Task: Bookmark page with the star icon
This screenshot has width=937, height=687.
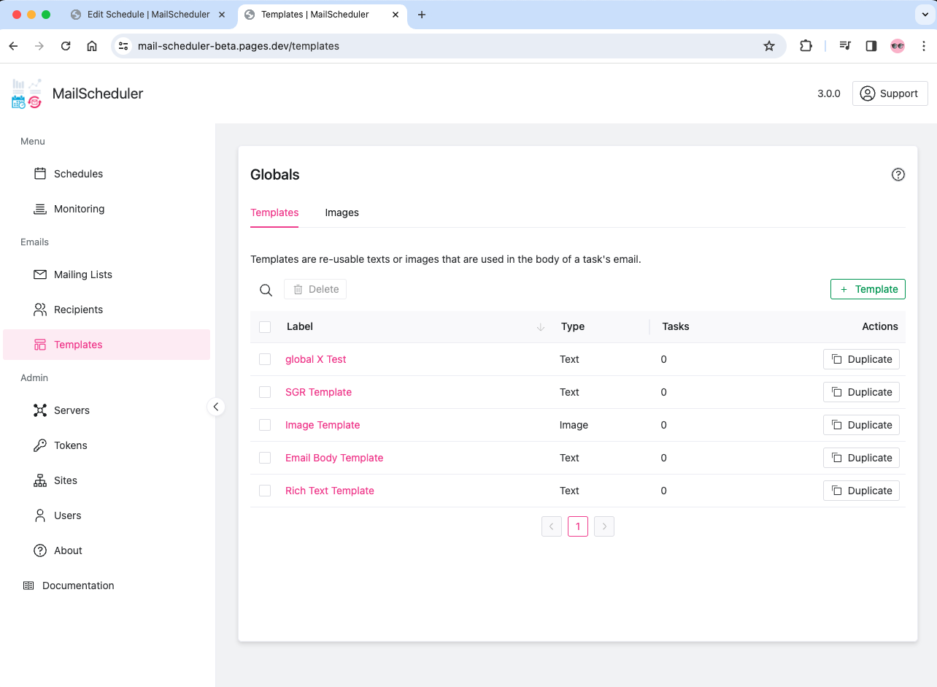Action: [768, 46]
